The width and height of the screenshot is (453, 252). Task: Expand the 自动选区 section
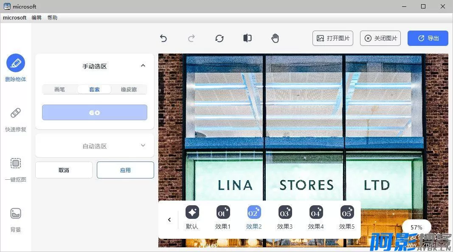143,145
